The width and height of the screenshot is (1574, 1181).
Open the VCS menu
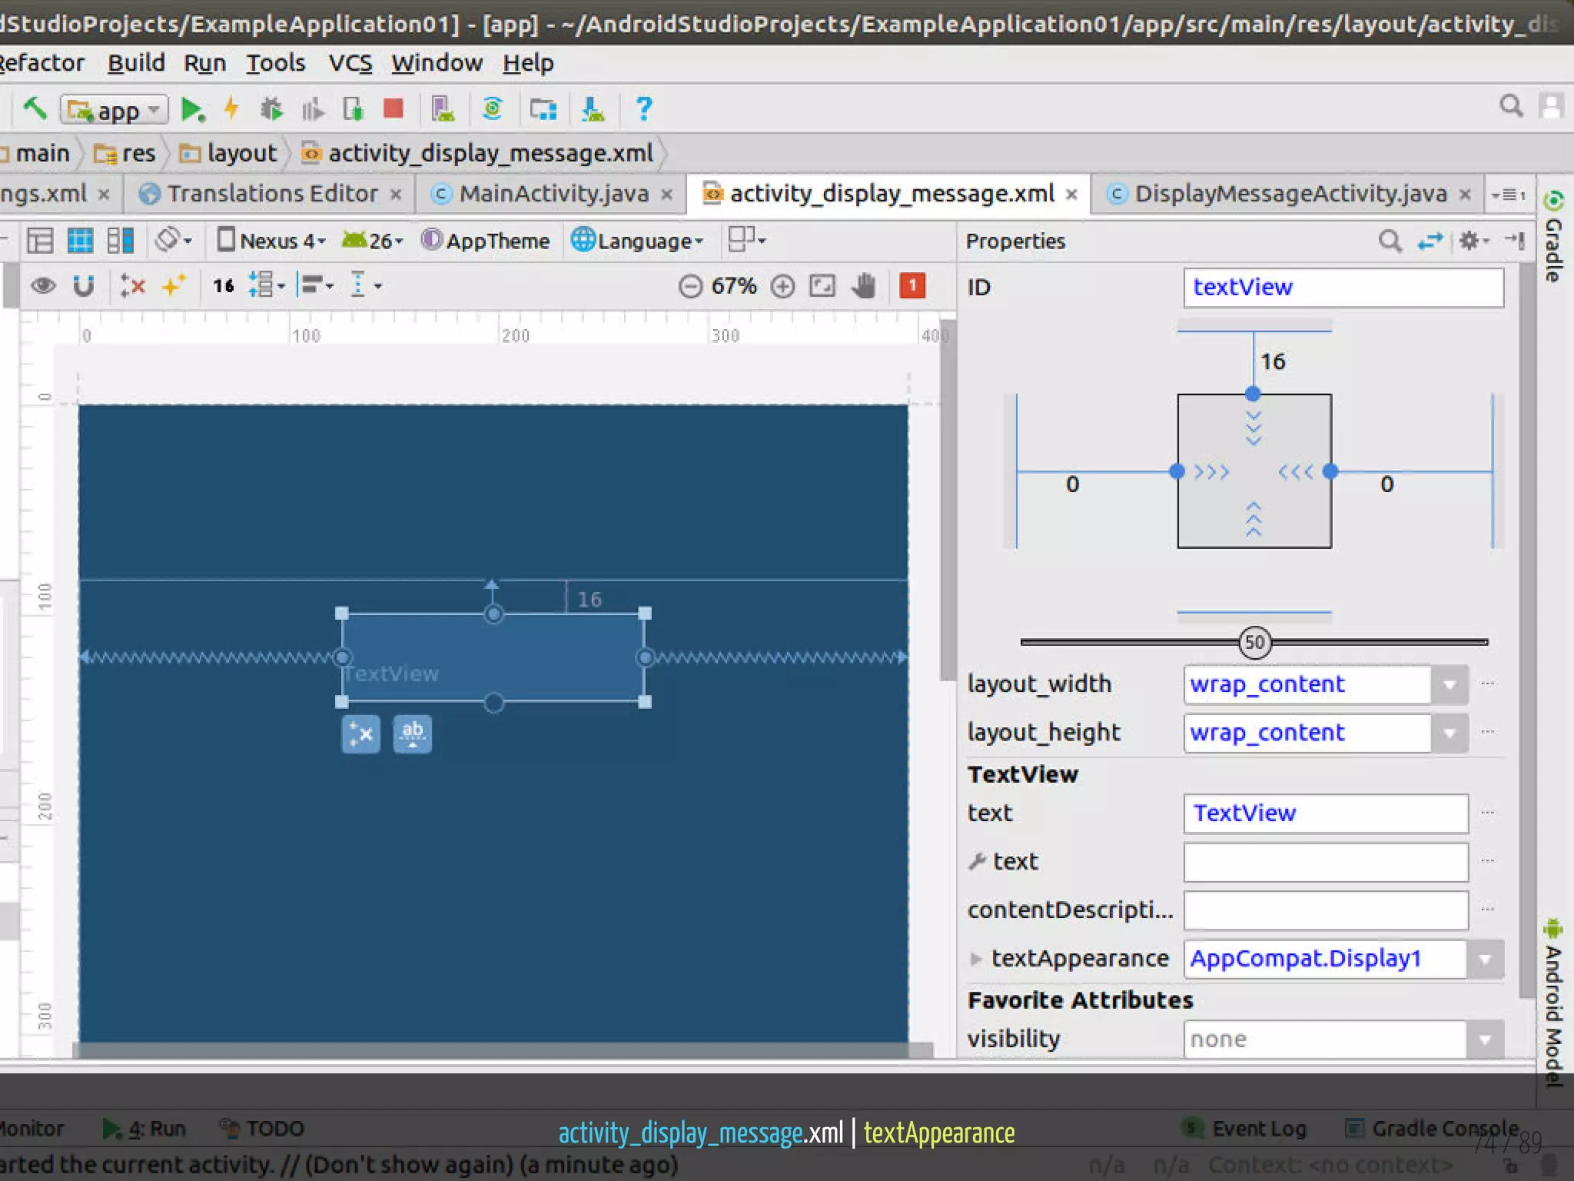[350, 63]
